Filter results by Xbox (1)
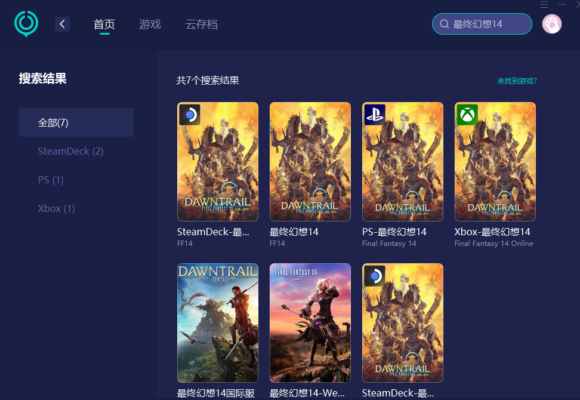Screen dimensions: 580x400 coord(56,208)
